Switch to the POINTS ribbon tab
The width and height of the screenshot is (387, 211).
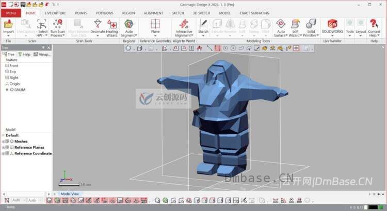pyautogui.click(x=81, y=13)
